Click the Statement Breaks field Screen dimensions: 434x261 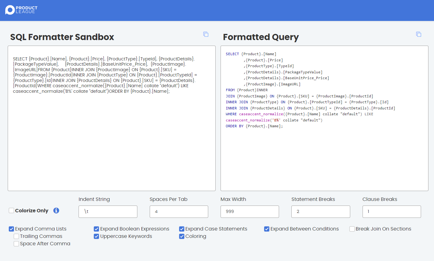coord(321,212)
